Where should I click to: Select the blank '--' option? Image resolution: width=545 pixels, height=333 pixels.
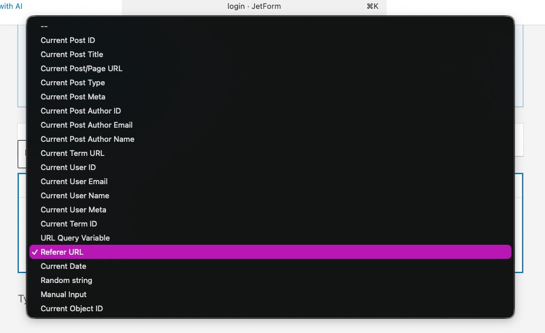44,26
